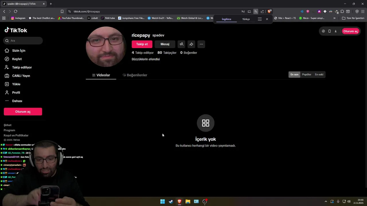Click the ricepapy profile picture
Screen dimensions: 367x206
106,47
